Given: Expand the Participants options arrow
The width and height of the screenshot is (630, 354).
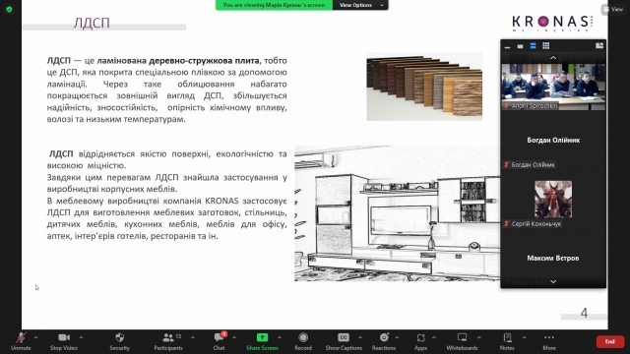Looking at the screenshot, I should pos(193,338).
